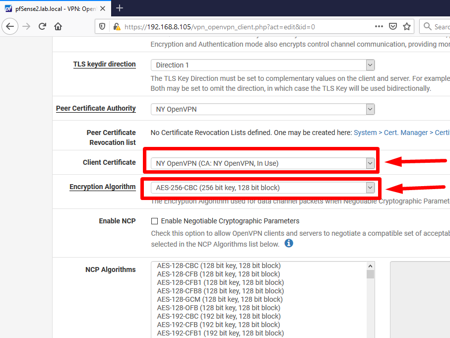
Task: Bookmark this page with the star
Action: click(407, 26)
